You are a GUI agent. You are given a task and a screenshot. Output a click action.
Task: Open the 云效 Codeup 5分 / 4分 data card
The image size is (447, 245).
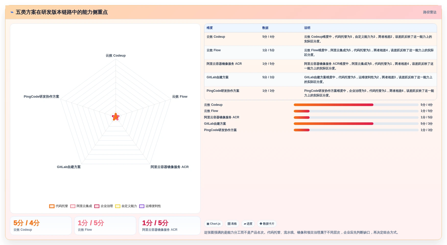41,226
